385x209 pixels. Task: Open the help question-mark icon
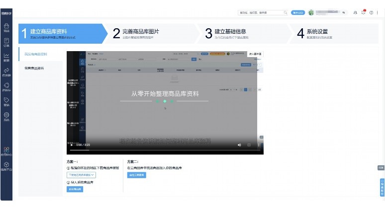(x=371, y=12)
